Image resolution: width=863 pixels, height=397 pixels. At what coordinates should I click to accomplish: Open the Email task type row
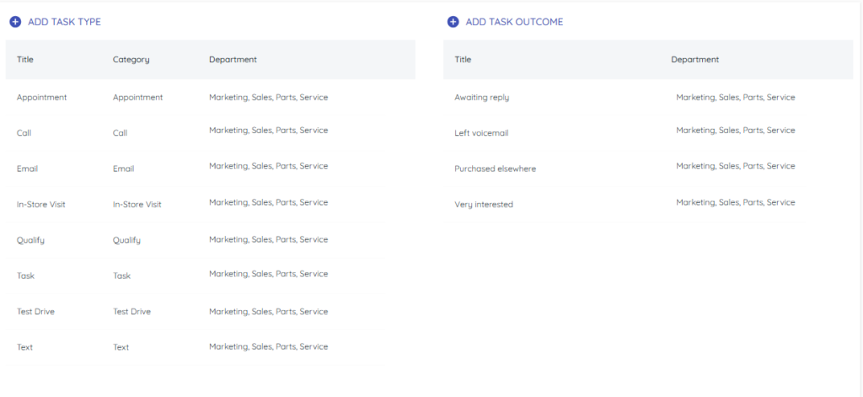[27, 169]
